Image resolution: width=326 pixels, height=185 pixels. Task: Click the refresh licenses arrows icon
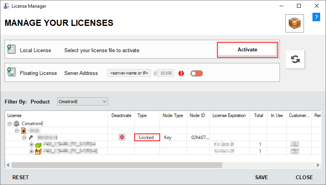tap(295, 59)
